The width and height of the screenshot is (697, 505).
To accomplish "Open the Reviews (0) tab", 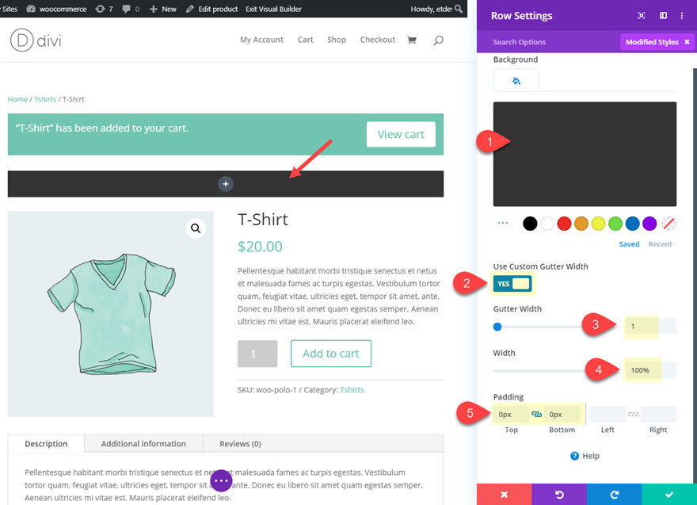I will (x=241, y=444).
